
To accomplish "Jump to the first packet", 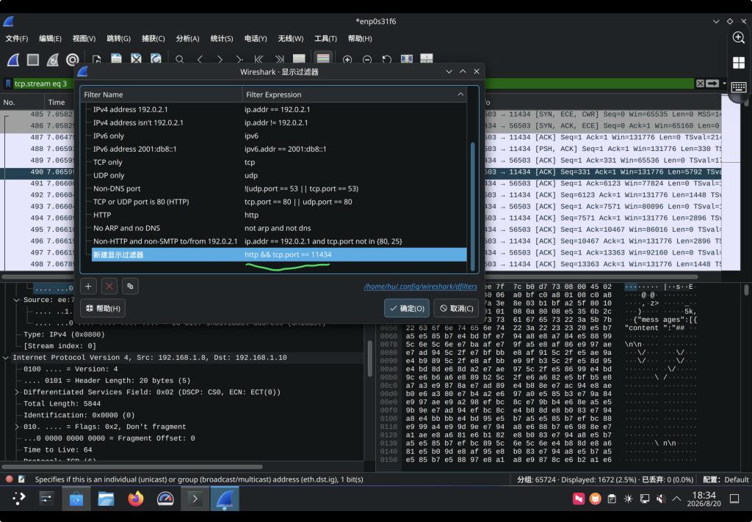I will 259,59.
